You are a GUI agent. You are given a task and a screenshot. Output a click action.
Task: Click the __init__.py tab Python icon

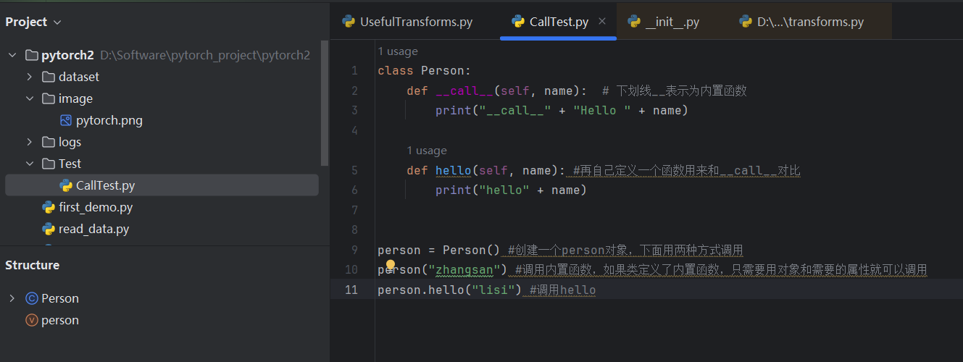click(x=634, y=21)
